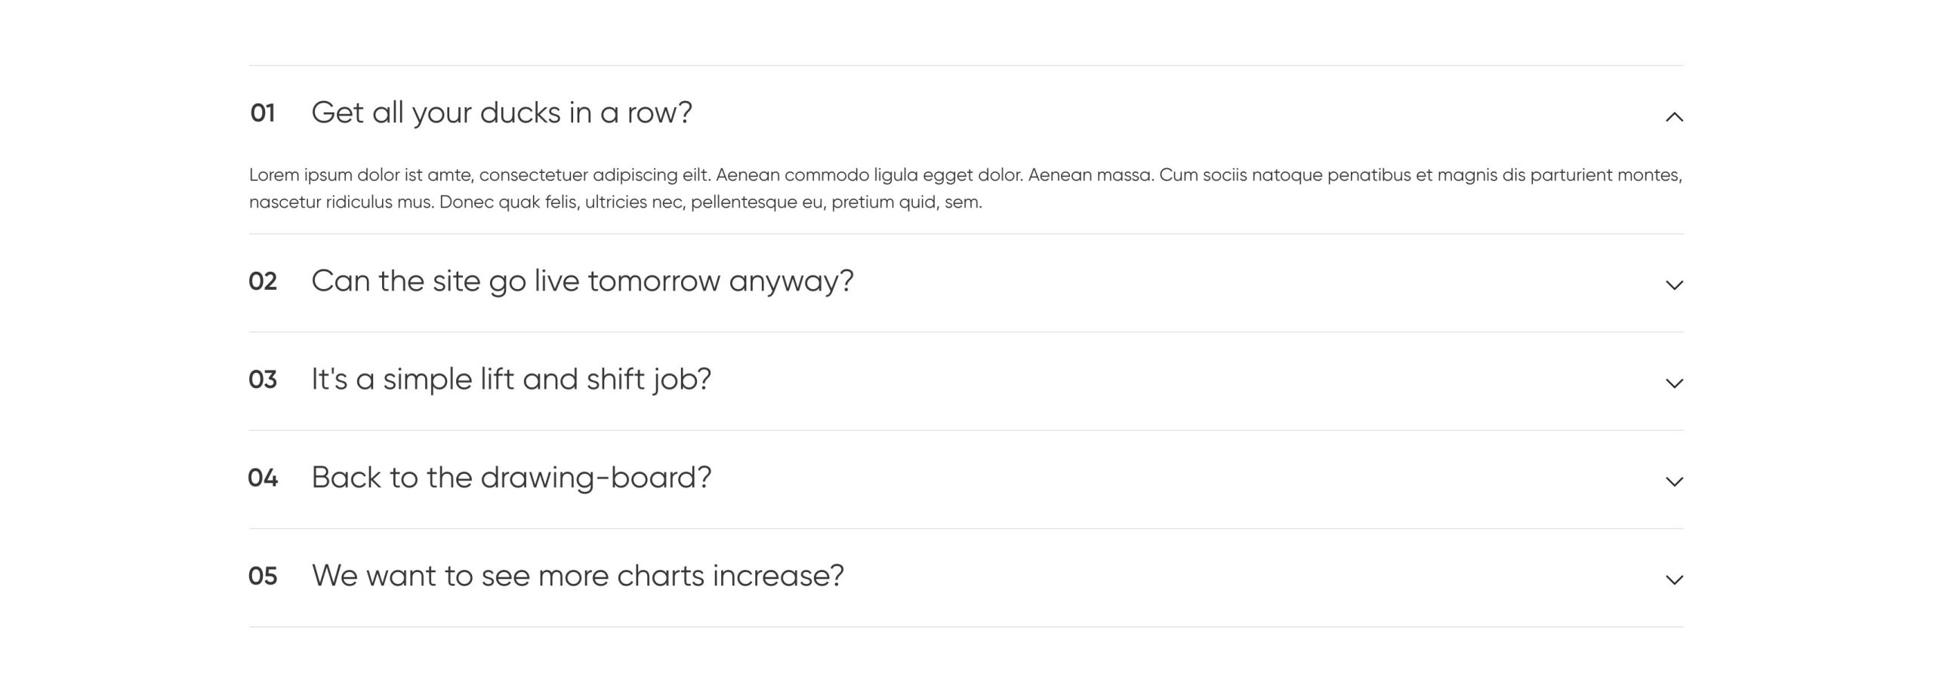
Task: Click the number 02 label
Action: click(263, 281)
